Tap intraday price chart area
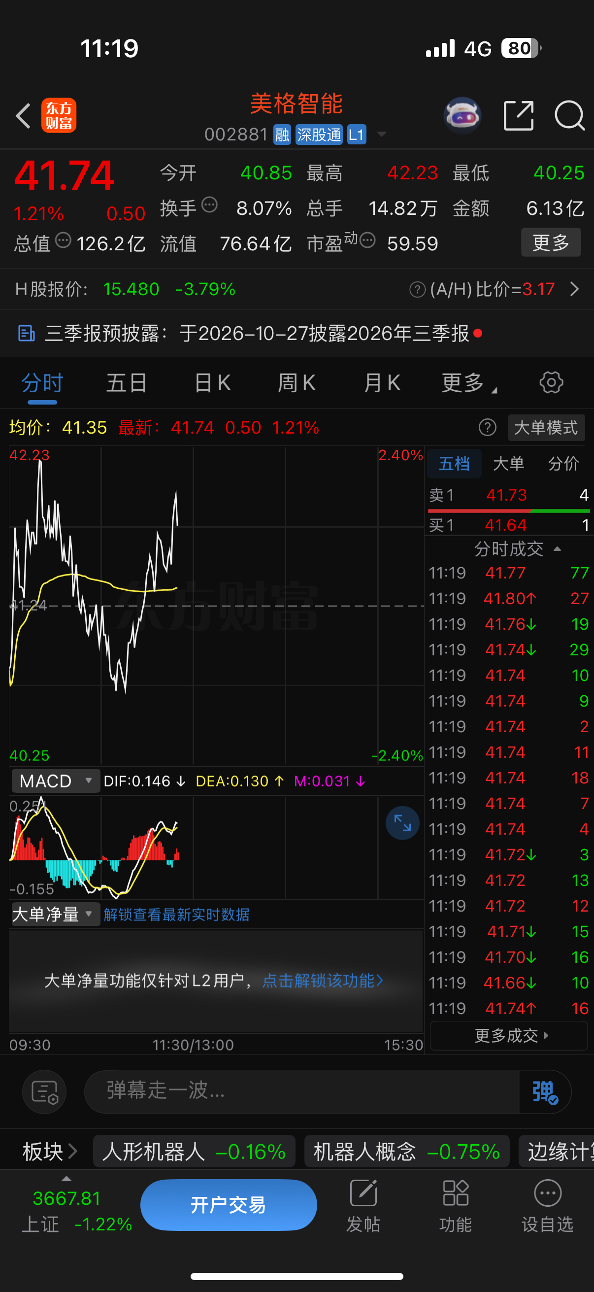The height and width of the screenshot is (1292, 594). coord(217,606)
